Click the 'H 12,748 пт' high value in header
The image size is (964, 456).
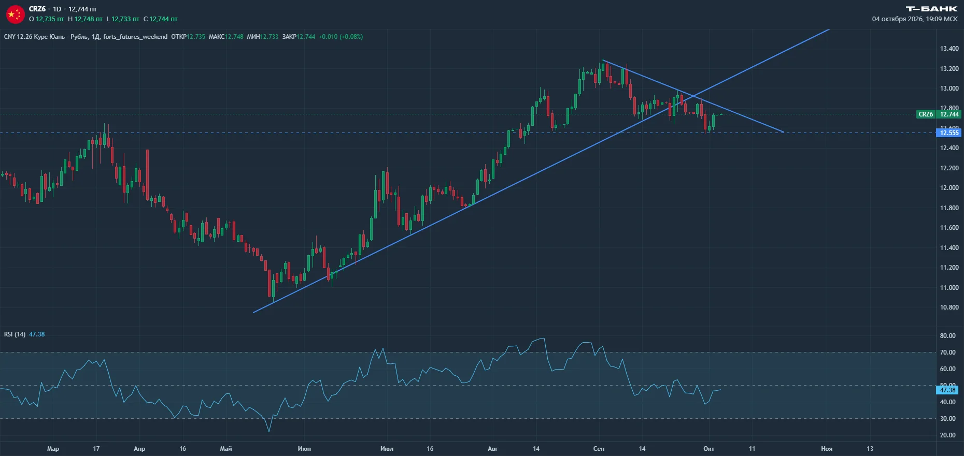pyautogui.click(x=85, y=19)
